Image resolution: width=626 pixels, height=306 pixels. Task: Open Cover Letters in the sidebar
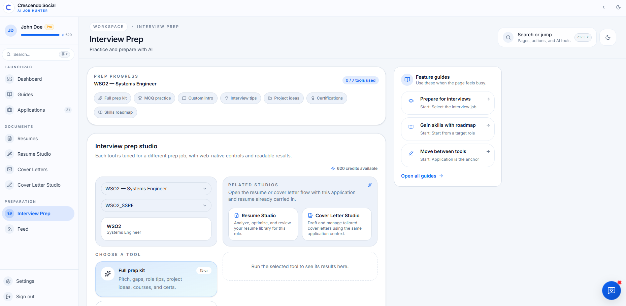(38, 169)
